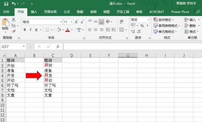The width and height of the screenshot is (202, 122).
Task: Open the 数字 group dialog launcher
Action: click(149, 38)
